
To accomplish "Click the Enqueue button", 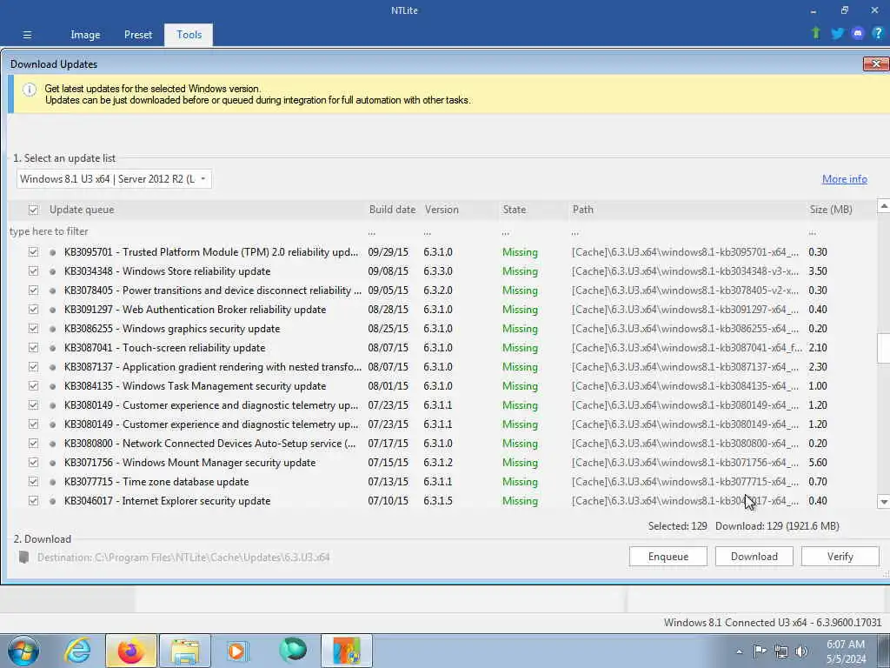I will pos(668,557).
